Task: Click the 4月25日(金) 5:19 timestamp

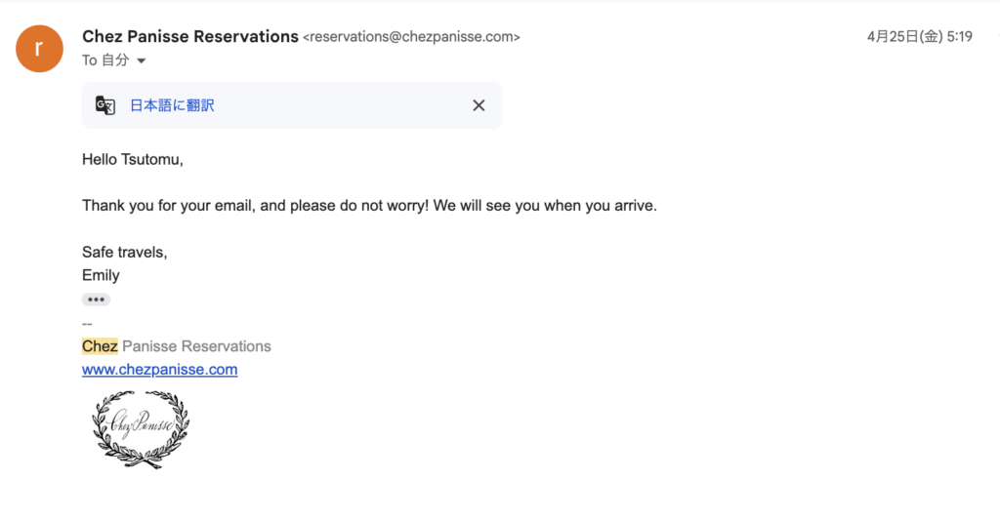Action: [920, 36]
